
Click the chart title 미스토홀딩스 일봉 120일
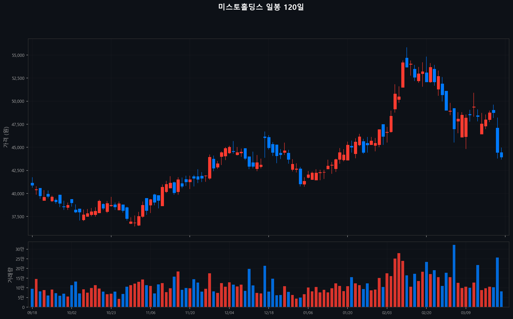click(261, 7)
